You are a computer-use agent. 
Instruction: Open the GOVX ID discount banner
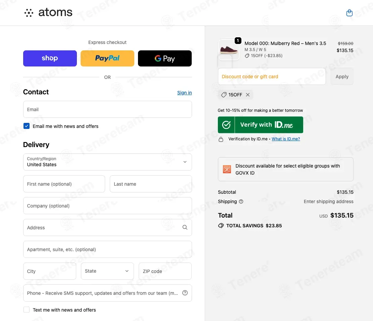click(x=285, y=169)
